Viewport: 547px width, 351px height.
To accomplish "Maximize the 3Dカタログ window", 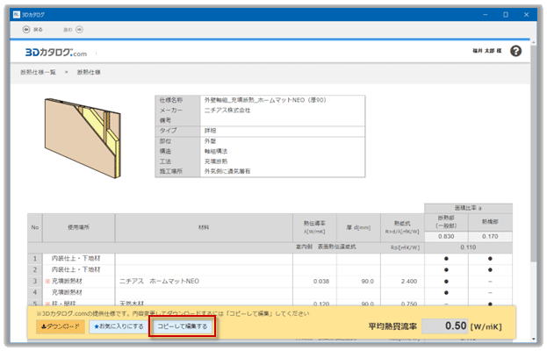I will [506, 15].
